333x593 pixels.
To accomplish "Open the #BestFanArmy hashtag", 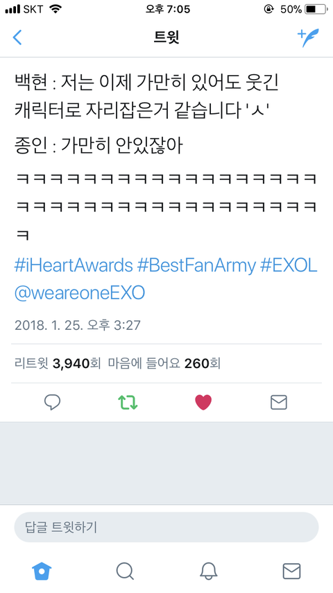I will coord(196,266).
